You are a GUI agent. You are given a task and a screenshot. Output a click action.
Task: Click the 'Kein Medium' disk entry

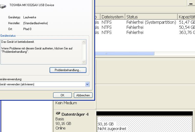point(66,103)
